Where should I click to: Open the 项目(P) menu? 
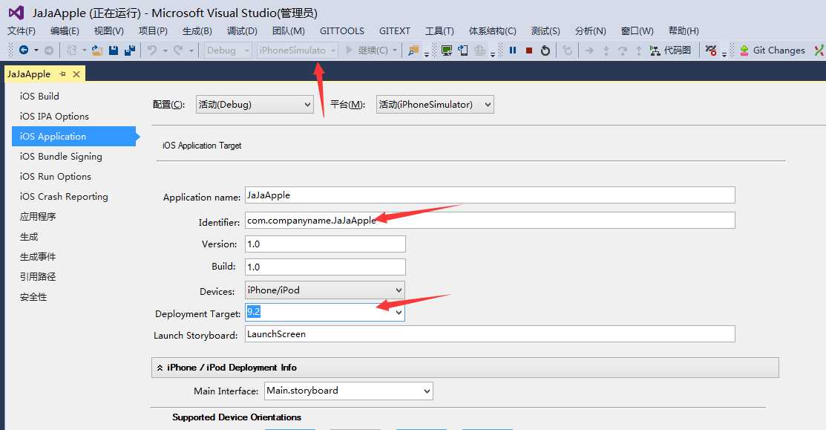pyautogui.click(x=154, y=30)
